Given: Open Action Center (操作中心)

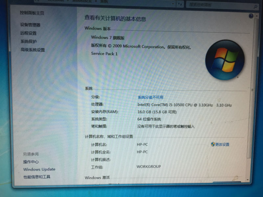Looking at the screenshot, I should (x=31, y=162).
